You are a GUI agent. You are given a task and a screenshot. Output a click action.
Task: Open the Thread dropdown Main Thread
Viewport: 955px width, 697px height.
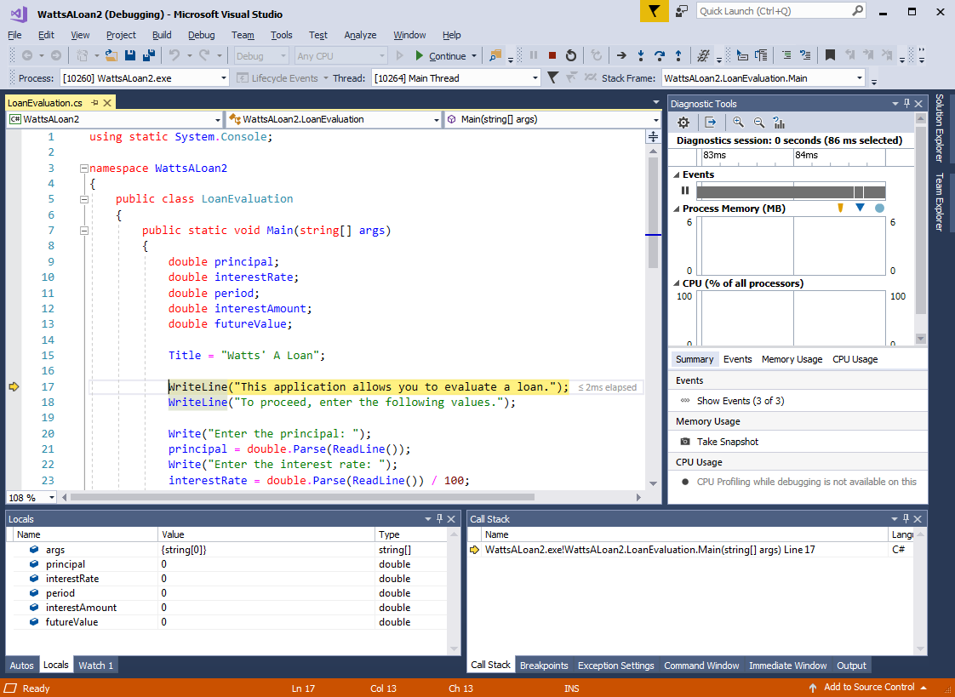(455, 78)
